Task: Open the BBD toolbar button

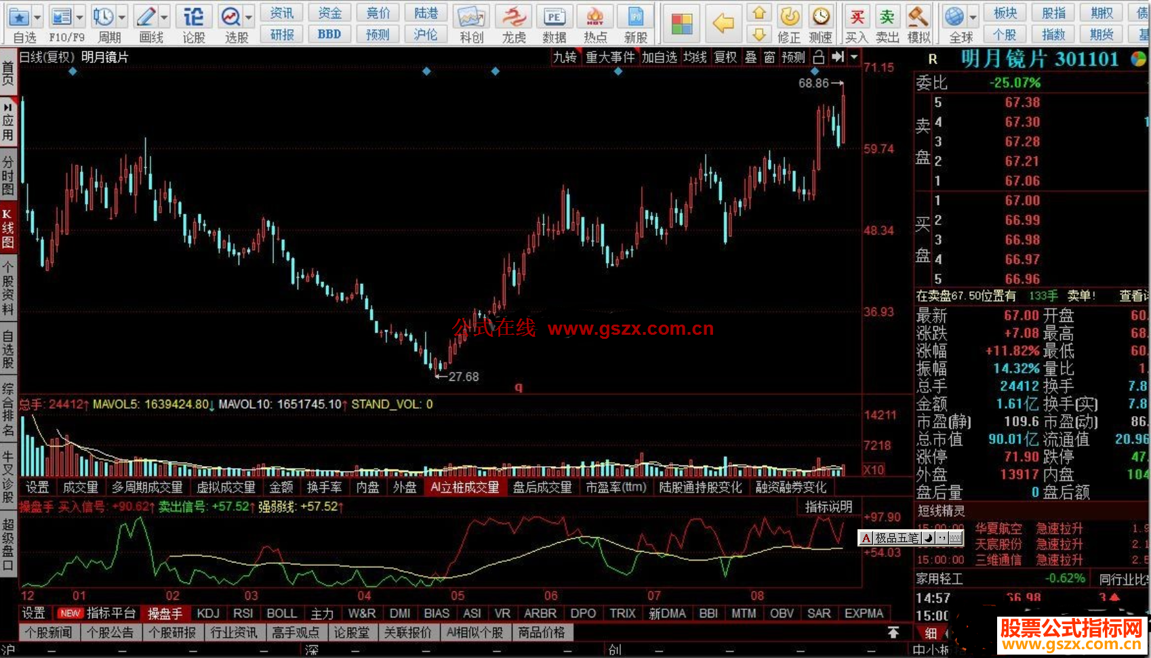Action: click(x=329, y=34)
